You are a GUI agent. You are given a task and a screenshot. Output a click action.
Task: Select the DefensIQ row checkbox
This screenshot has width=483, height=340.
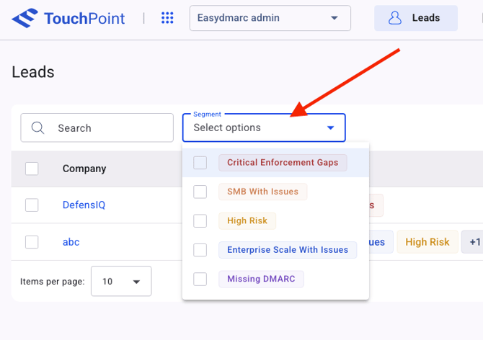coord(32,205)
